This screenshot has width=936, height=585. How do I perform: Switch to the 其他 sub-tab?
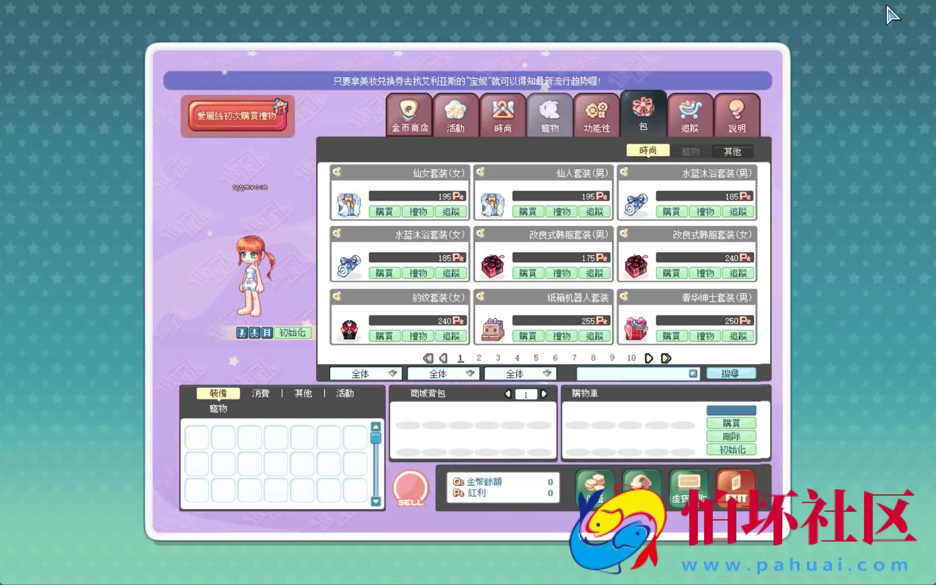733,151
